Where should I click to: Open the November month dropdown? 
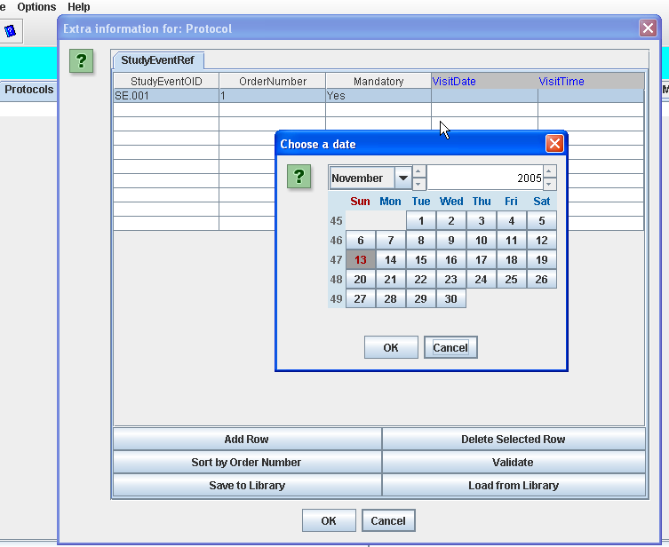403,178
